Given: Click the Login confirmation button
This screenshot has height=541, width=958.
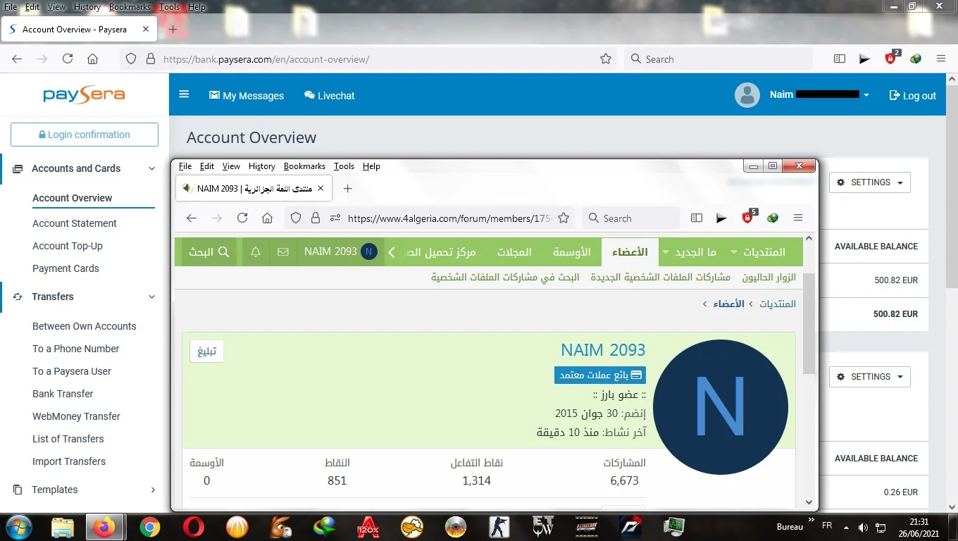Looking at the screenshot, I should coord(85,135).
